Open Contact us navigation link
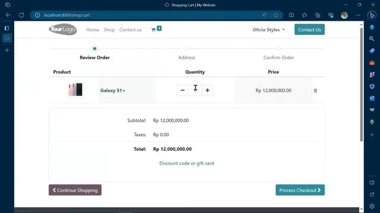The height and width of the screenshot is (213, 380). coord(131,30)
